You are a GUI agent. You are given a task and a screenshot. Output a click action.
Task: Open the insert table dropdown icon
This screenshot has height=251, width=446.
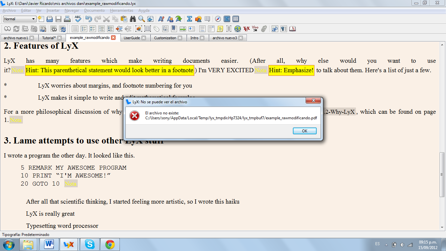[207, 19]
